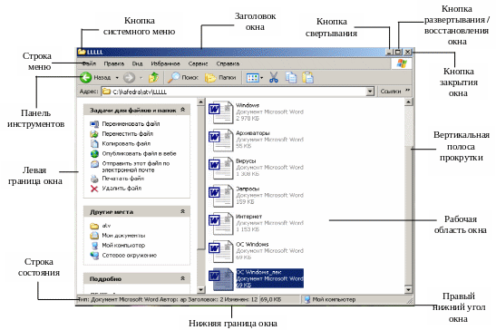Select the Вирусы Word file icon

click(220, 168)
